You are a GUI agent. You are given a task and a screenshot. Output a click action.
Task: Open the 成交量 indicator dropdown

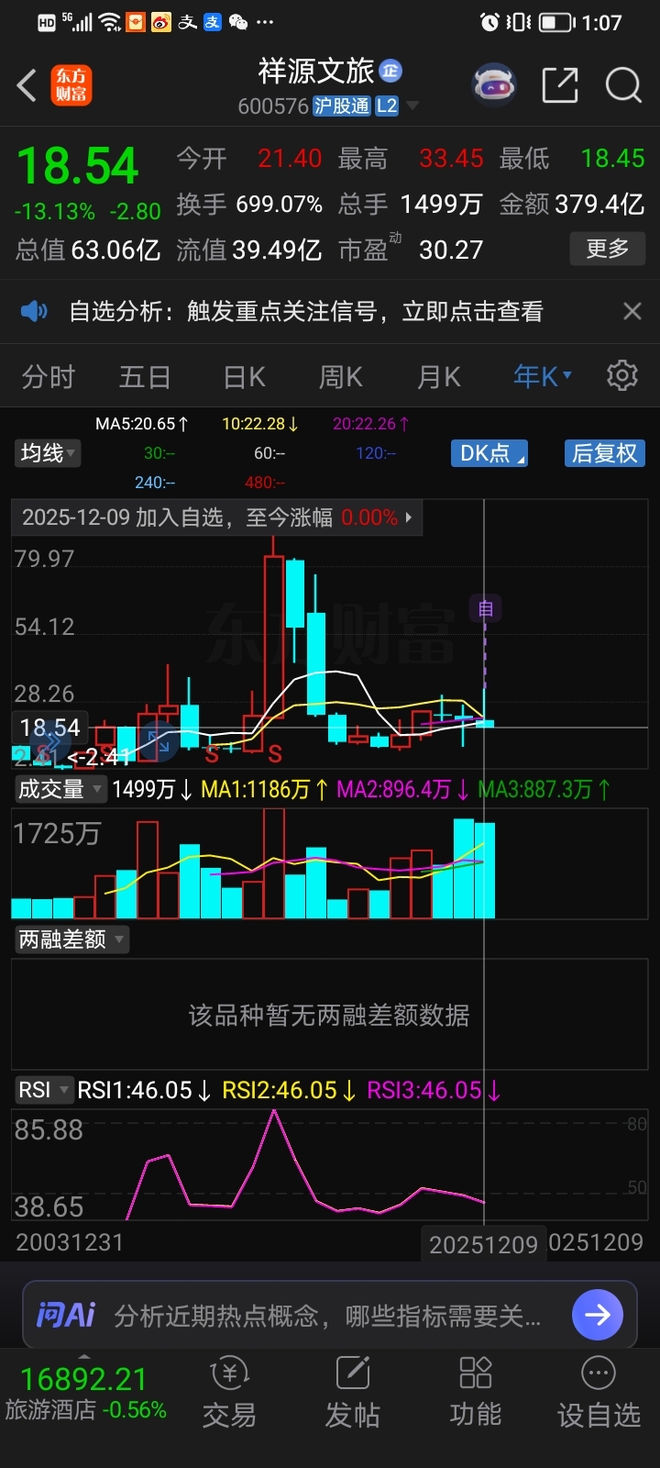pyautogui.click(x=60, y=789)
